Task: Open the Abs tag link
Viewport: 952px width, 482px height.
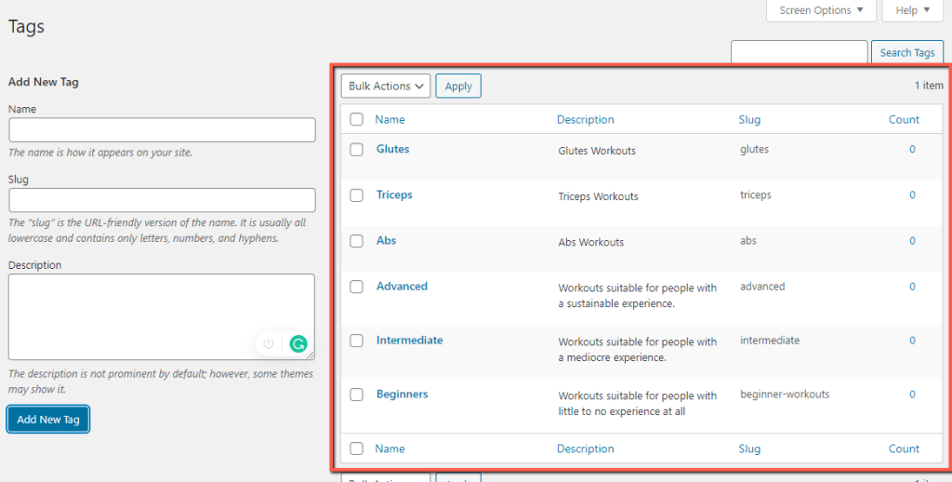Action: (386, 241)
